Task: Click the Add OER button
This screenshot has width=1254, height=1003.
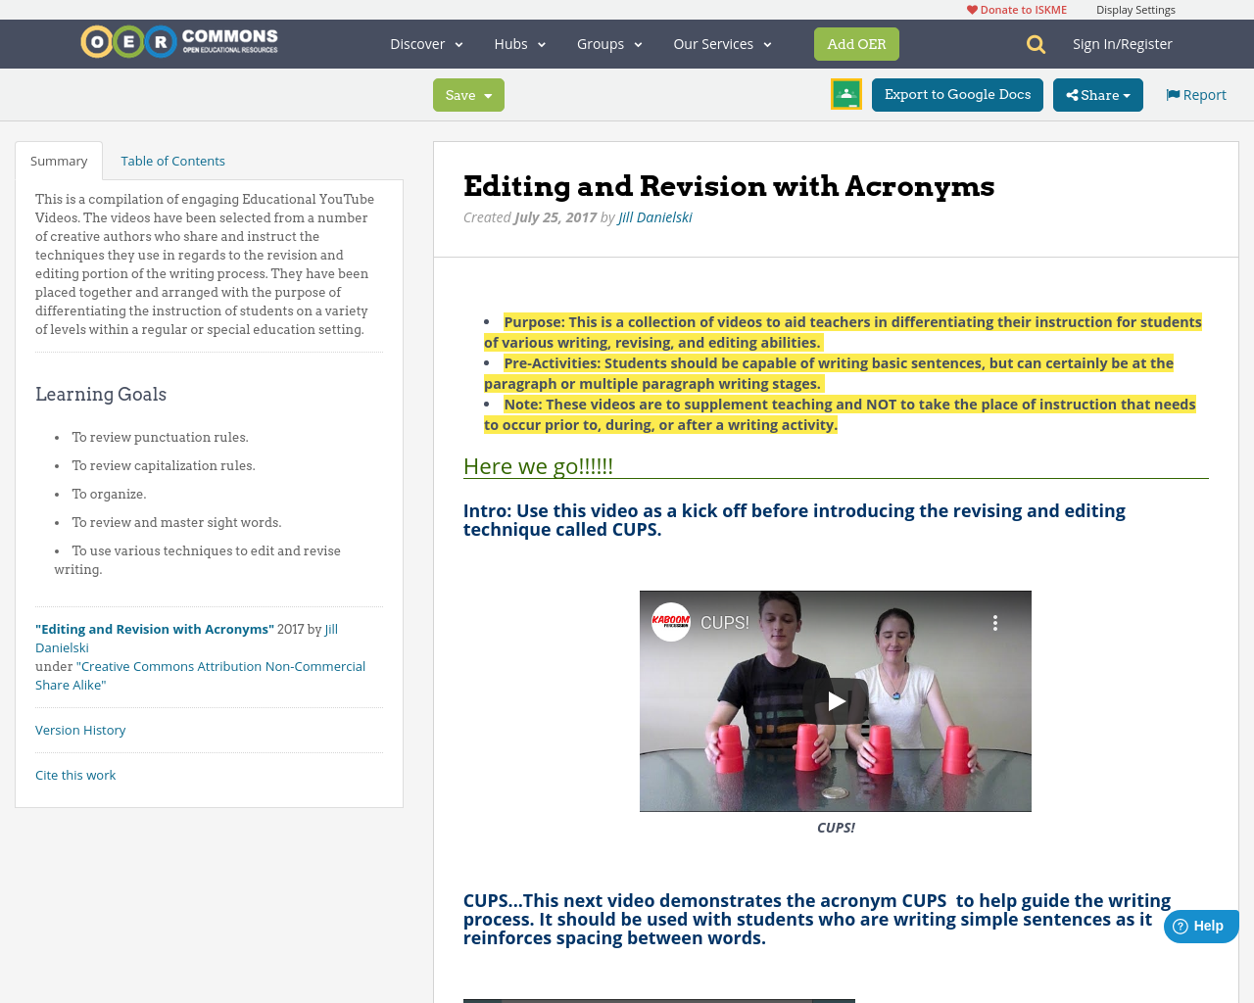Action: [856, 43]
